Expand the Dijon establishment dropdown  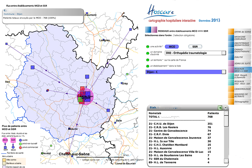click(224, 72)
